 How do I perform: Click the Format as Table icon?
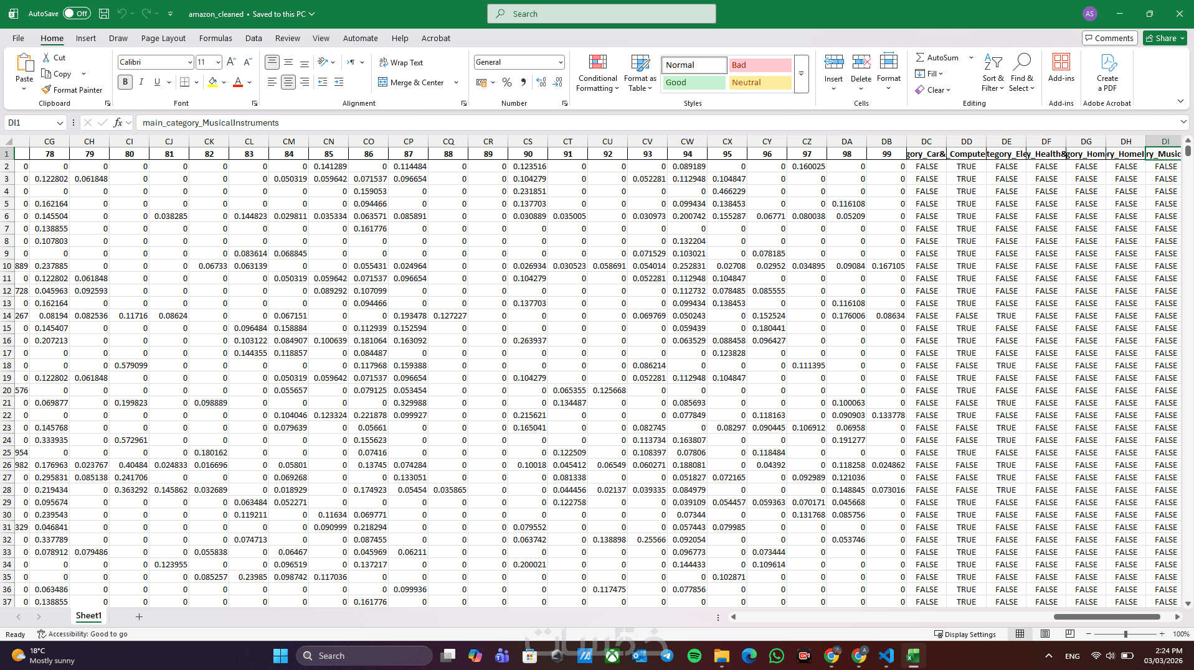pos(640,62)
